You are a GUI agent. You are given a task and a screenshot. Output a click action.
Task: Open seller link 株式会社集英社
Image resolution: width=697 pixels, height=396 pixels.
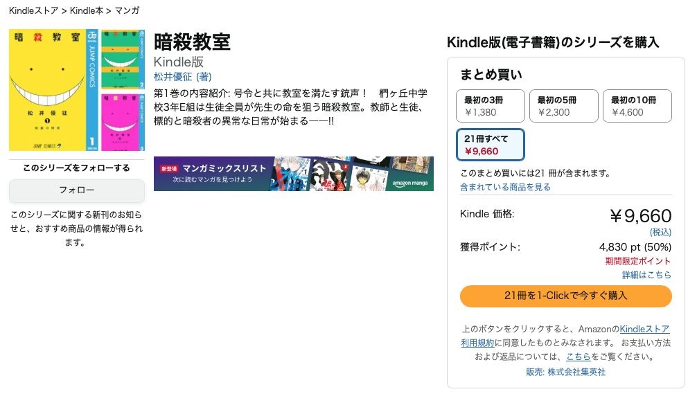tap(576, 372)
